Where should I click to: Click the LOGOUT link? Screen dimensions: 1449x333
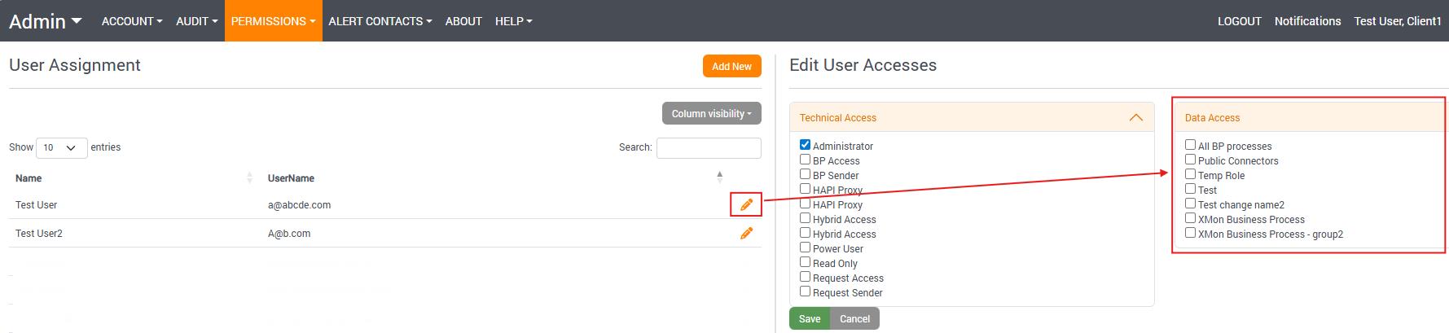(x=1239, y=21)
